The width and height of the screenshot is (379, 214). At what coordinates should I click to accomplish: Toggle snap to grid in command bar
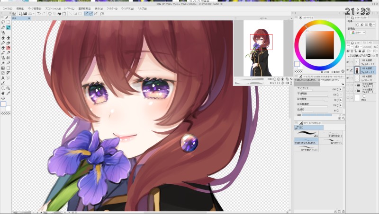[x=96, y=14]
